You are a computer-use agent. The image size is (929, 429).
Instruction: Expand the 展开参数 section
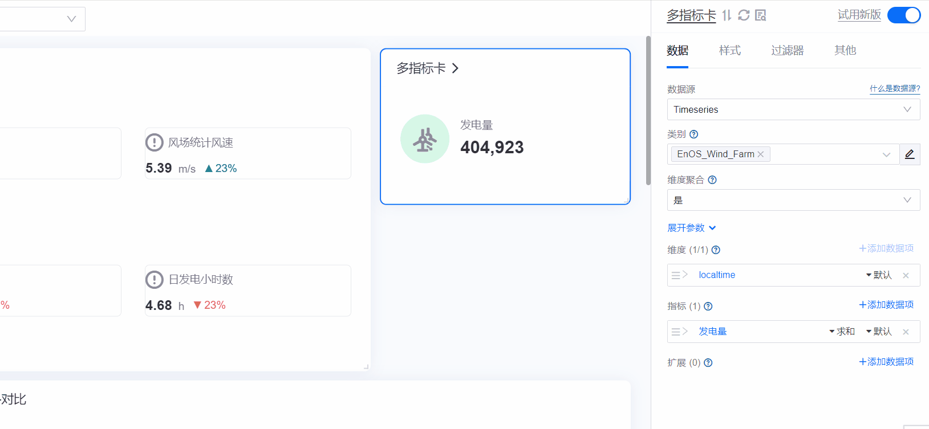click(691, 228)
